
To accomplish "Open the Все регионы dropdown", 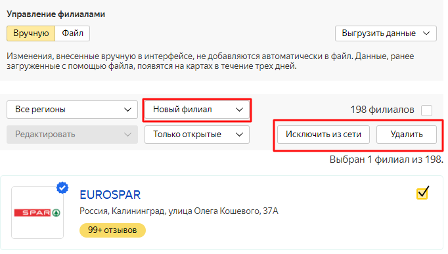I will pyautogui.click(x=72, y=110).
